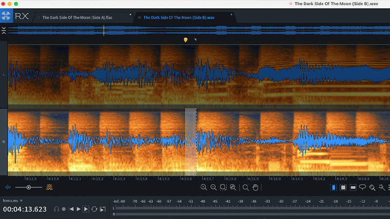Select the Frequency selection tool
Screen dimensions: 390x219
[353, 187]
